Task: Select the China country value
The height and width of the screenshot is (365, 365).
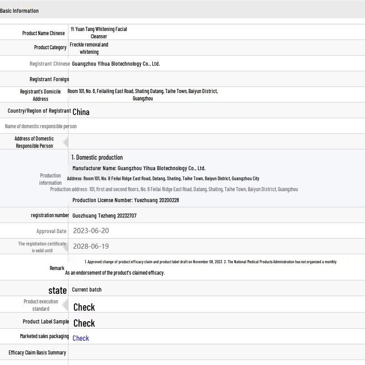Action: (x=81, y=112)
